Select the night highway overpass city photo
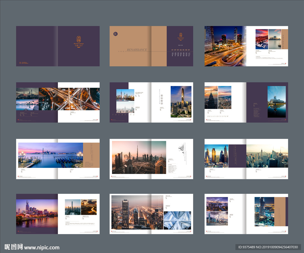The height and width of the screenshot is (253, 304). click(225, 46)
